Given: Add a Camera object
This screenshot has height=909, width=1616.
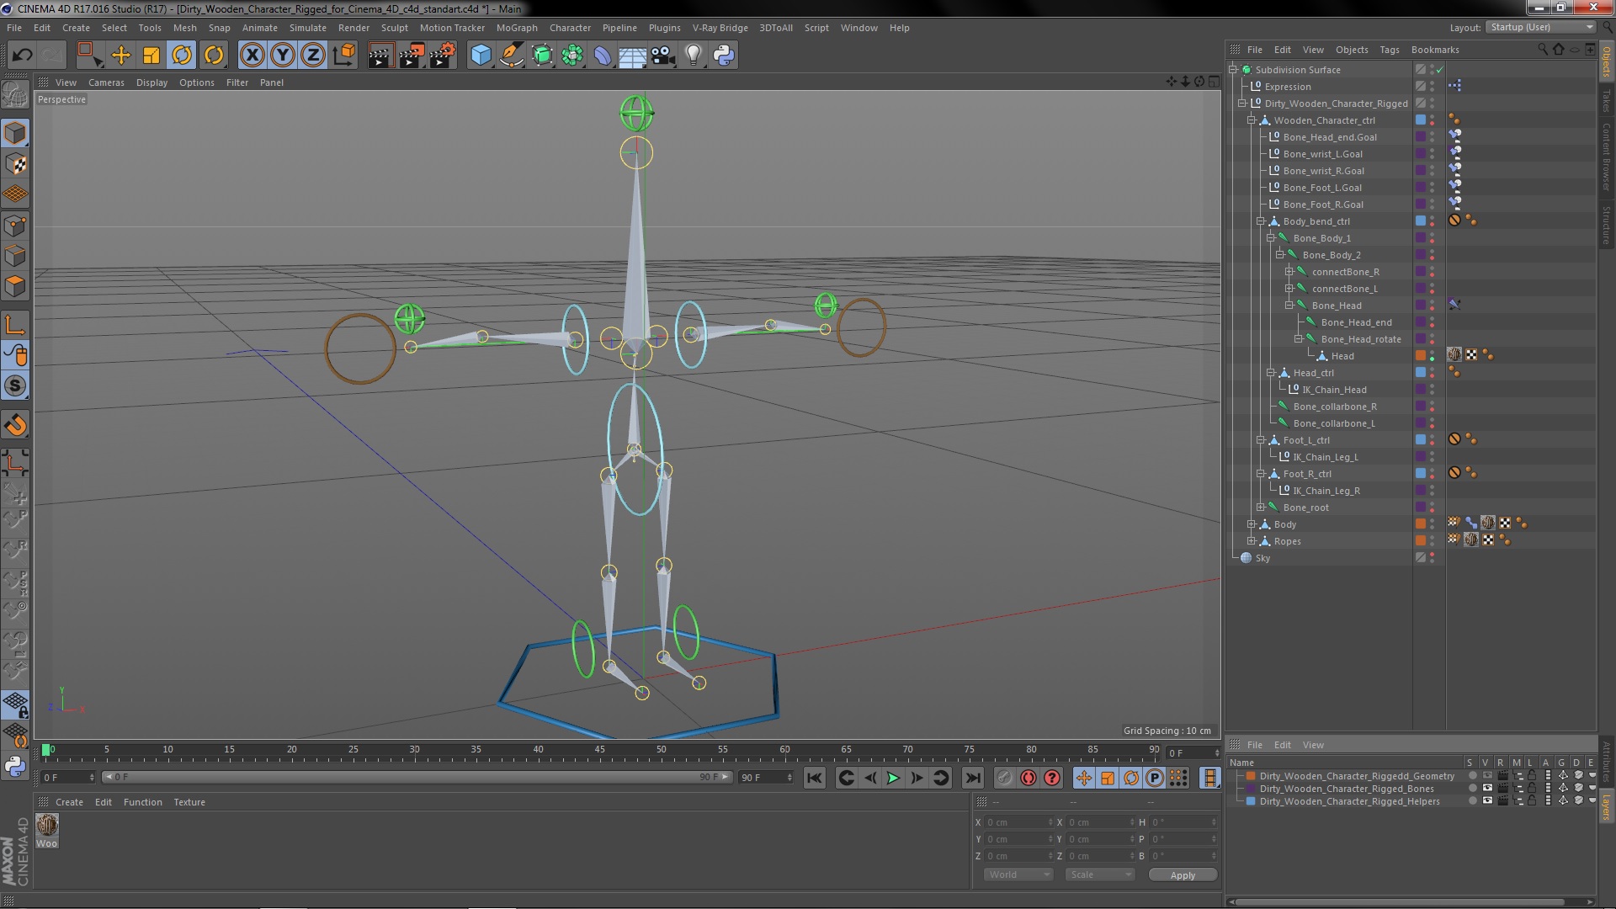Looking at the screenshot, I should pos(663,56).
